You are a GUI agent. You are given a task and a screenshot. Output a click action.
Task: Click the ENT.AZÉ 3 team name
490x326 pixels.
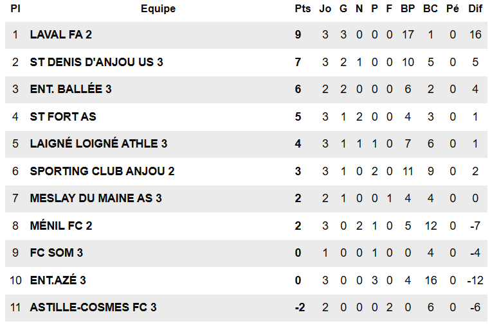pos(58,280)
